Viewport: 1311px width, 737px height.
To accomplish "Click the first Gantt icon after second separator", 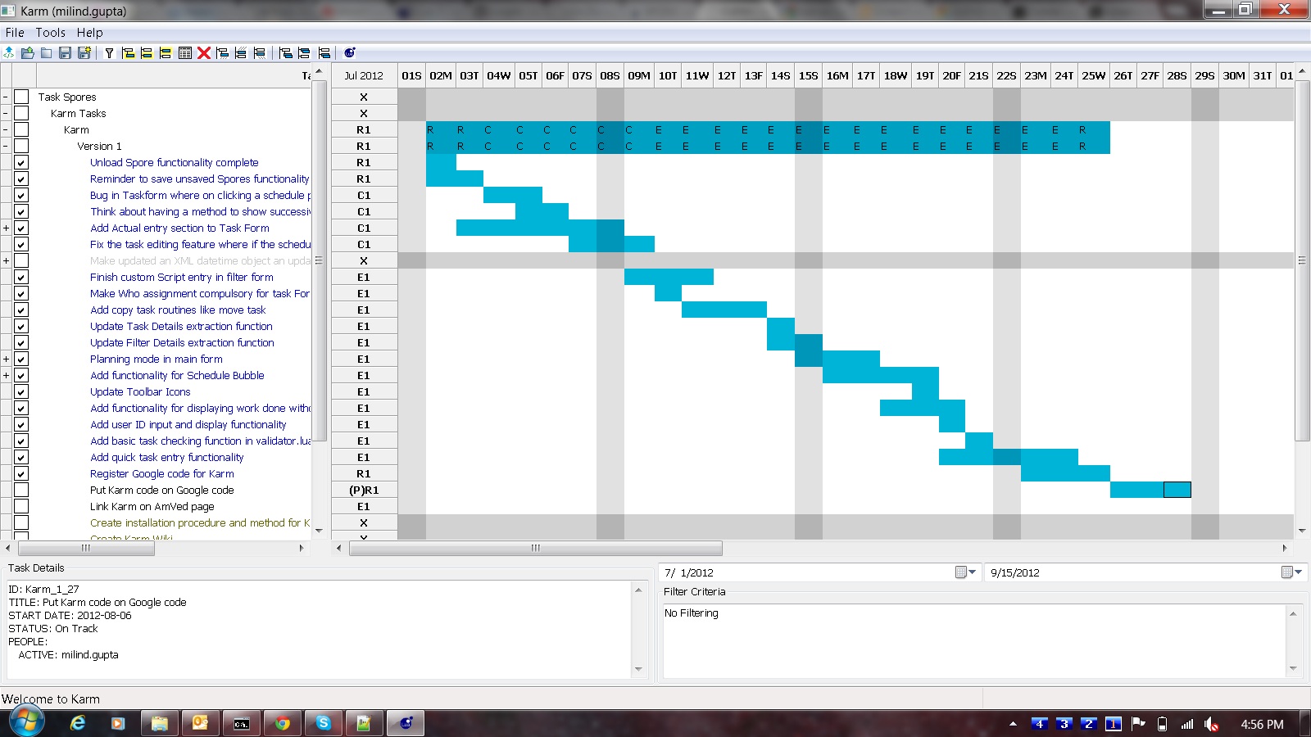I will pos(286,52).
